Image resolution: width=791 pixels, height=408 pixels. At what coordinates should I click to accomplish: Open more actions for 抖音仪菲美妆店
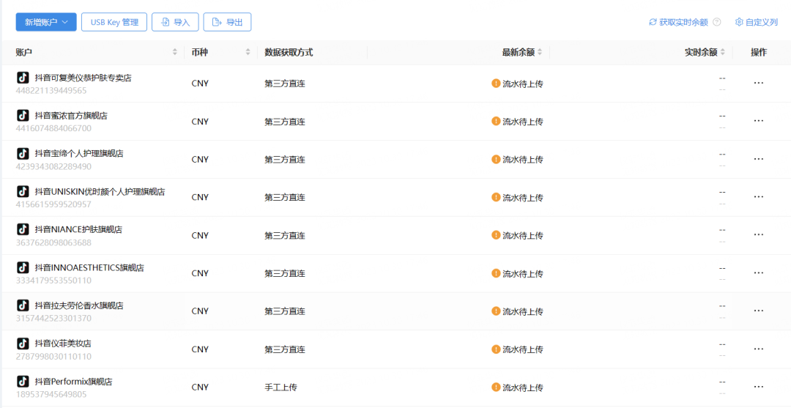758,349
